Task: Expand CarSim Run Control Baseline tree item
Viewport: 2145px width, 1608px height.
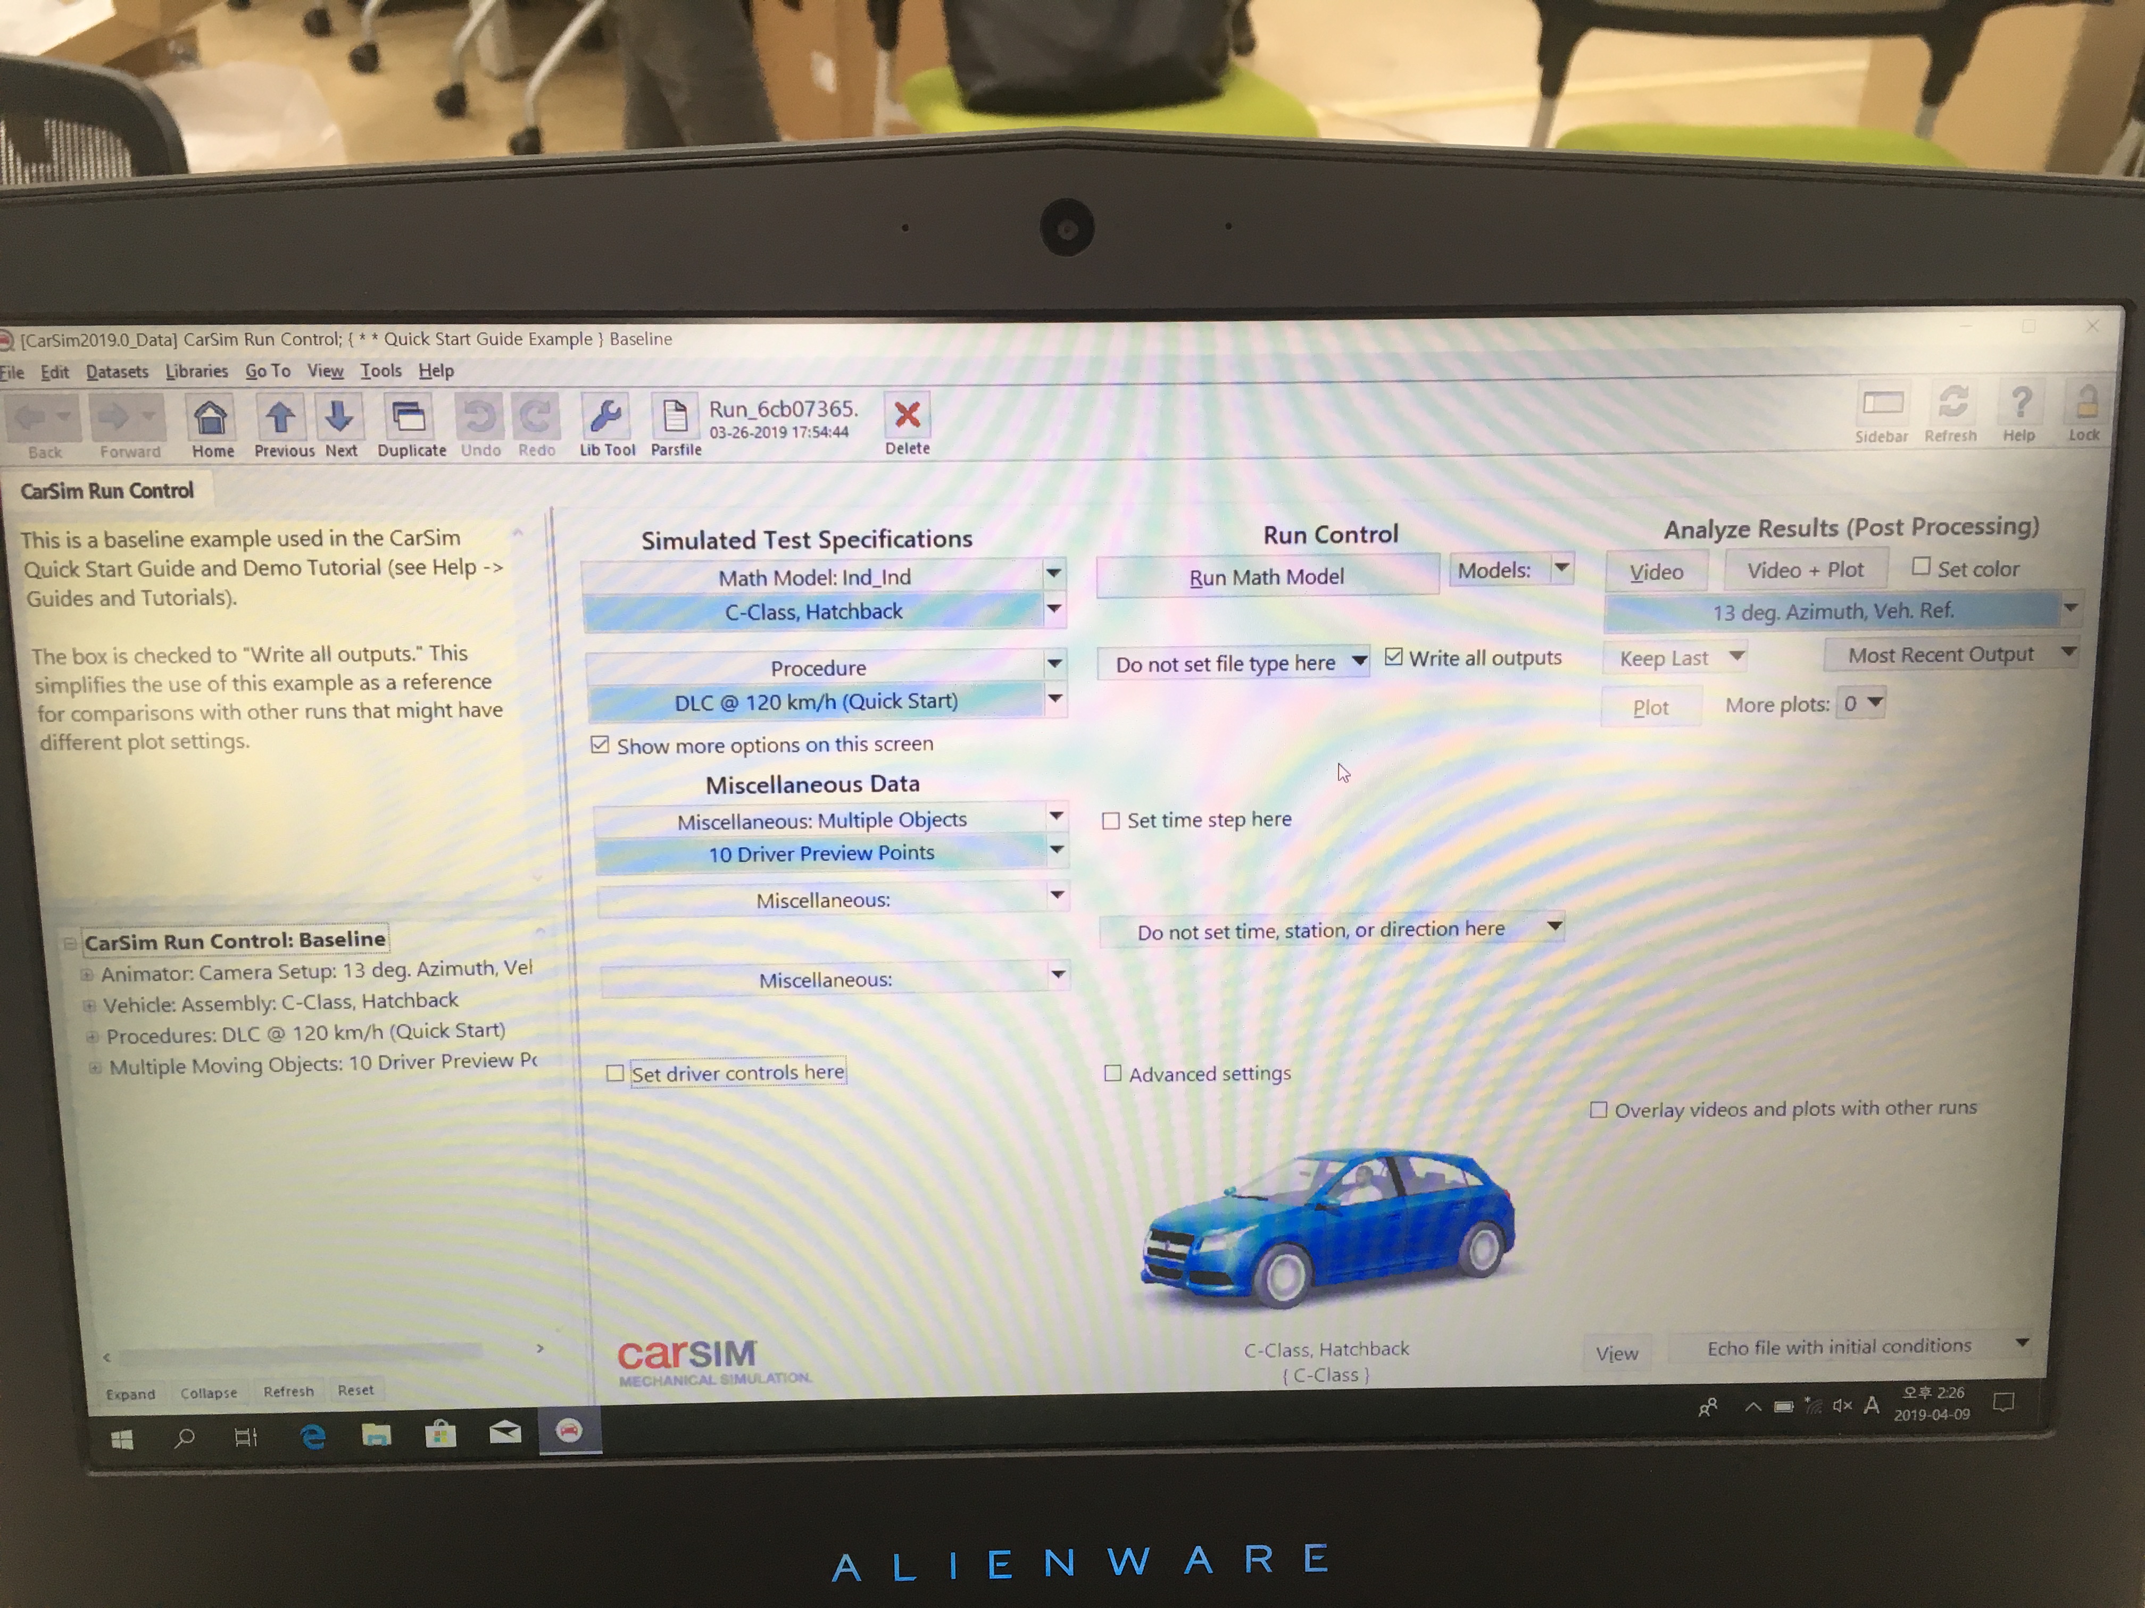Action: tap(71, 941)
